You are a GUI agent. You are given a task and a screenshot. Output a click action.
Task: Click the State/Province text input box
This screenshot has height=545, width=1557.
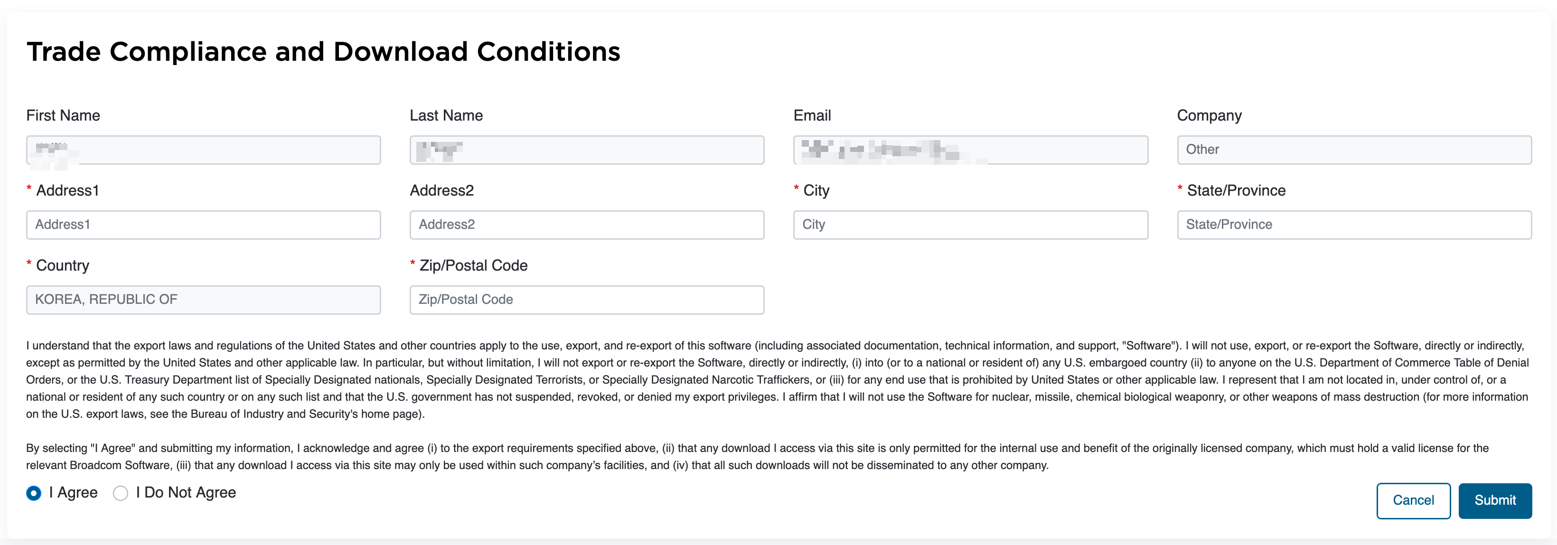[x=1354, y=225]
